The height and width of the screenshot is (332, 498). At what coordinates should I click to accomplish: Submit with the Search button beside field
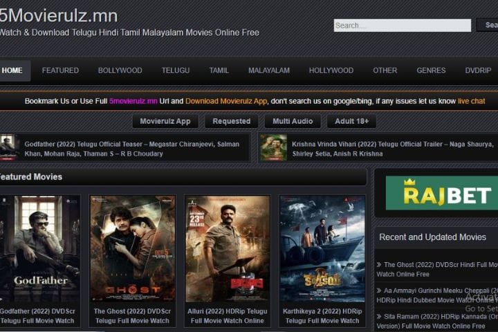[x=488, y=25]
